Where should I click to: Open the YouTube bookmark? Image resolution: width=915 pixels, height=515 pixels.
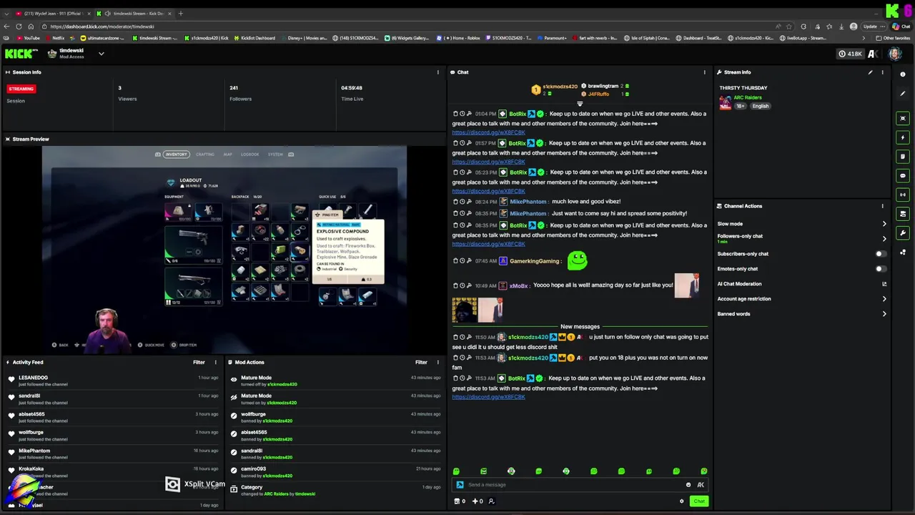coord(29,38)
